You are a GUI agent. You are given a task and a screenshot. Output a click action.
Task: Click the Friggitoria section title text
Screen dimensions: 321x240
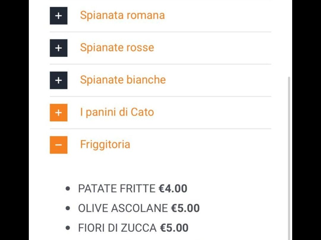[x=105, y=145]
